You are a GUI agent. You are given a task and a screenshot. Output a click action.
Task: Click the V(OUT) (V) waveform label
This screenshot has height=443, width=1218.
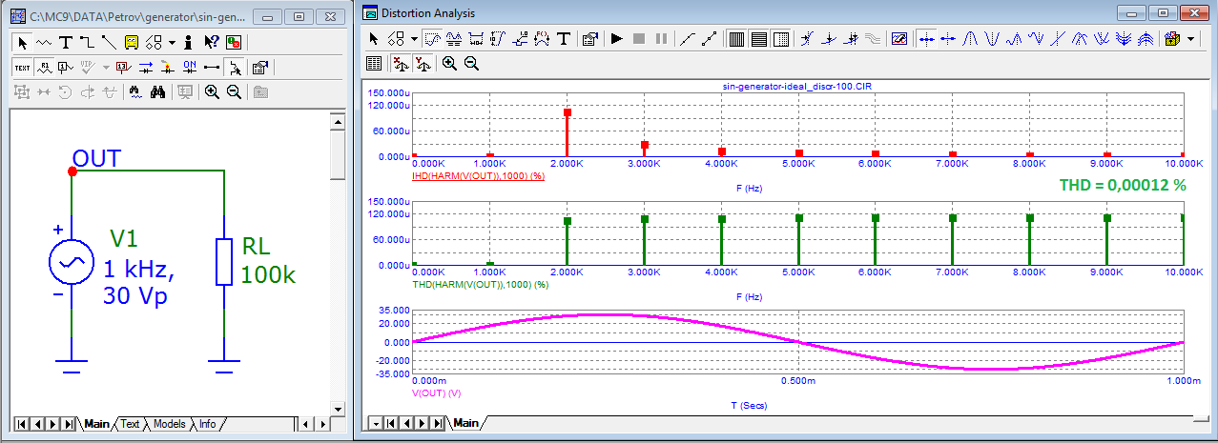pyautogui.click(x=436, y=392)
